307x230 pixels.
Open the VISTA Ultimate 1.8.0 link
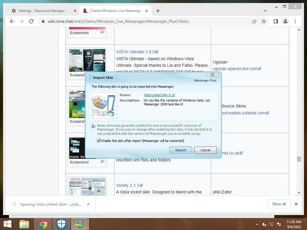point(137,52)
